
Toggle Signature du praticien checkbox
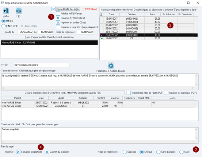click(x=18, y=152)
